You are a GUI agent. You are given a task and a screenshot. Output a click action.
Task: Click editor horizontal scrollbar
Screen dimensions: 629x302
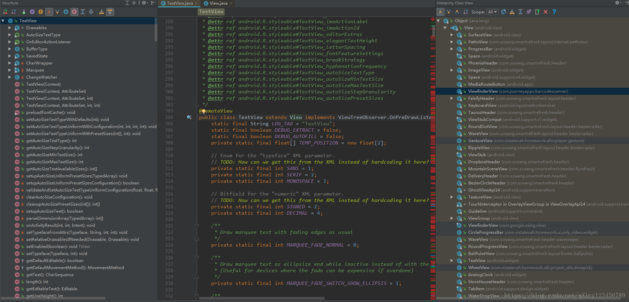[262, 298]
